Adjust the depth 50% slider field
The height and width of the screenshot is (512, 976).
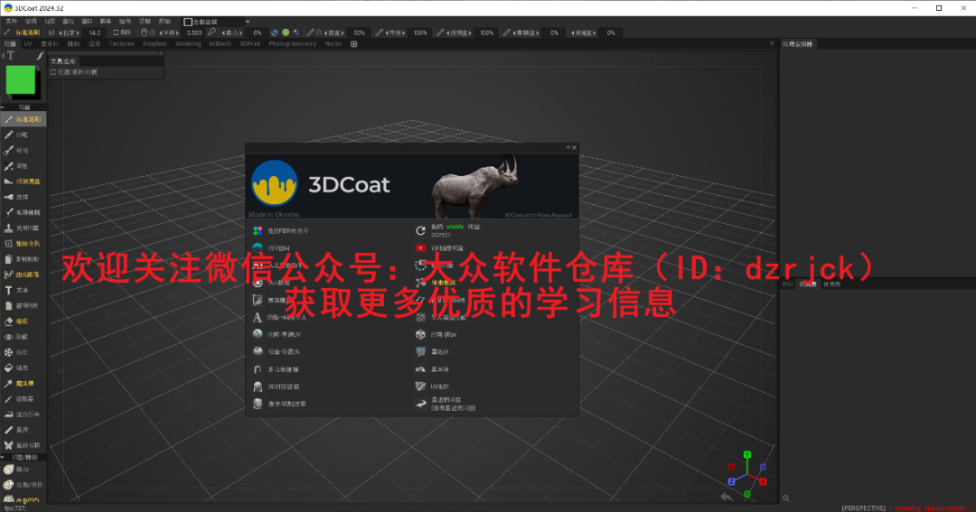pos(359,33)
